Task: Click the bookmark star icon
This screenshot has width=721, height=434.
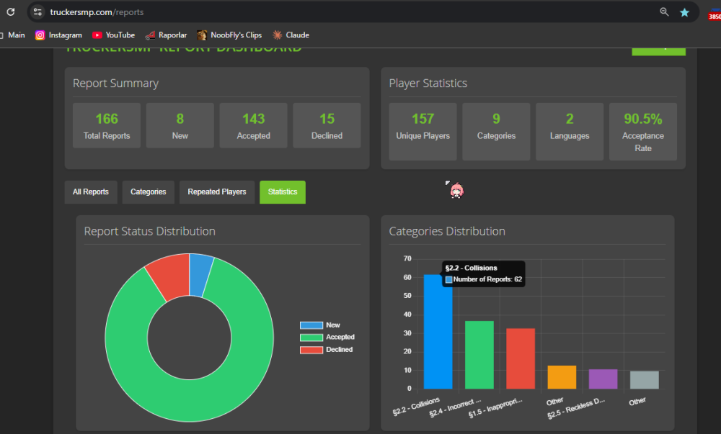Action: pos(684,12)
